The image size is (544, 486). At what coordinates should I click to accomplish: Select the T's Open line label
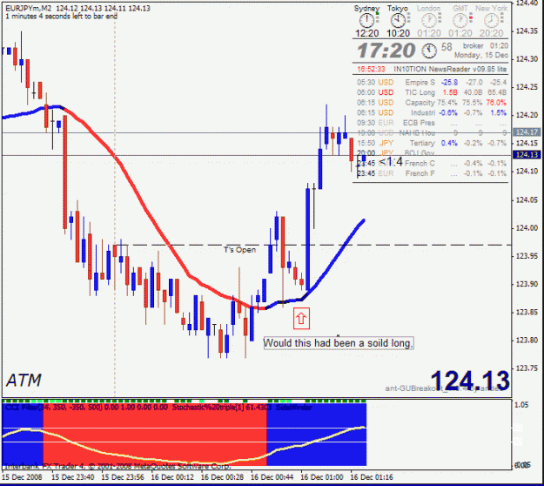[x=239, y=250]
